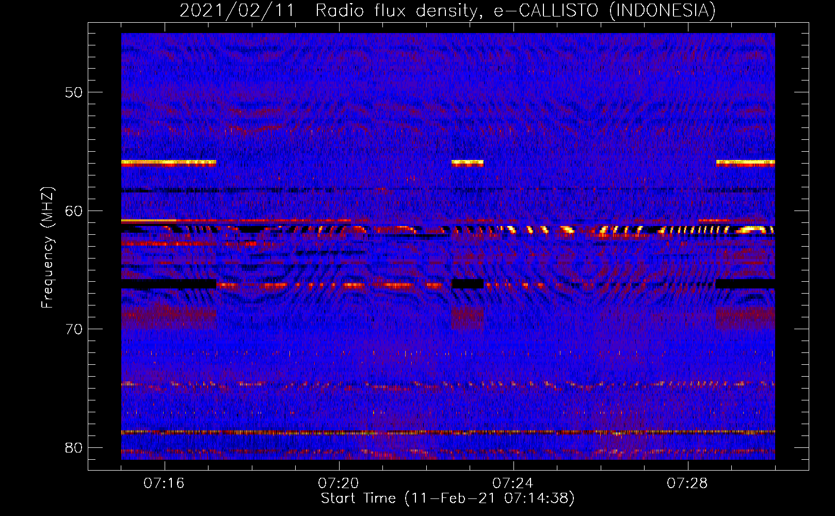The image size is (835, 516).
Task: Click the 'Frequency (MHZ)' axis label
Action: point(47,248)
